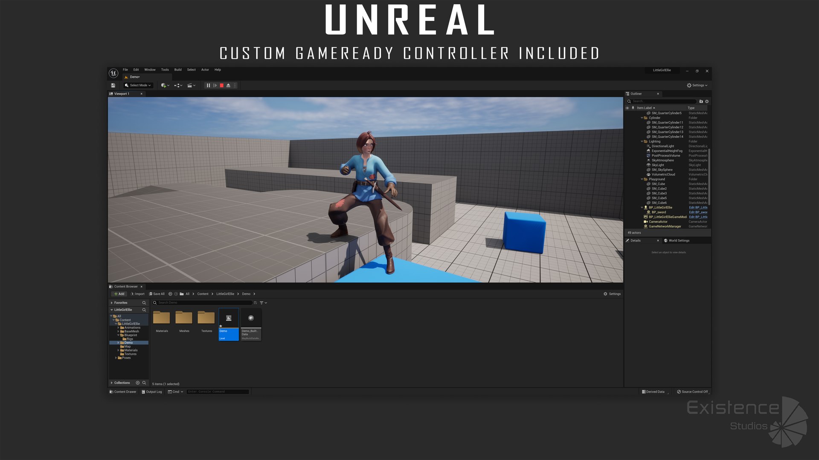Select the Viewport 1 tab

click(126, 94)
